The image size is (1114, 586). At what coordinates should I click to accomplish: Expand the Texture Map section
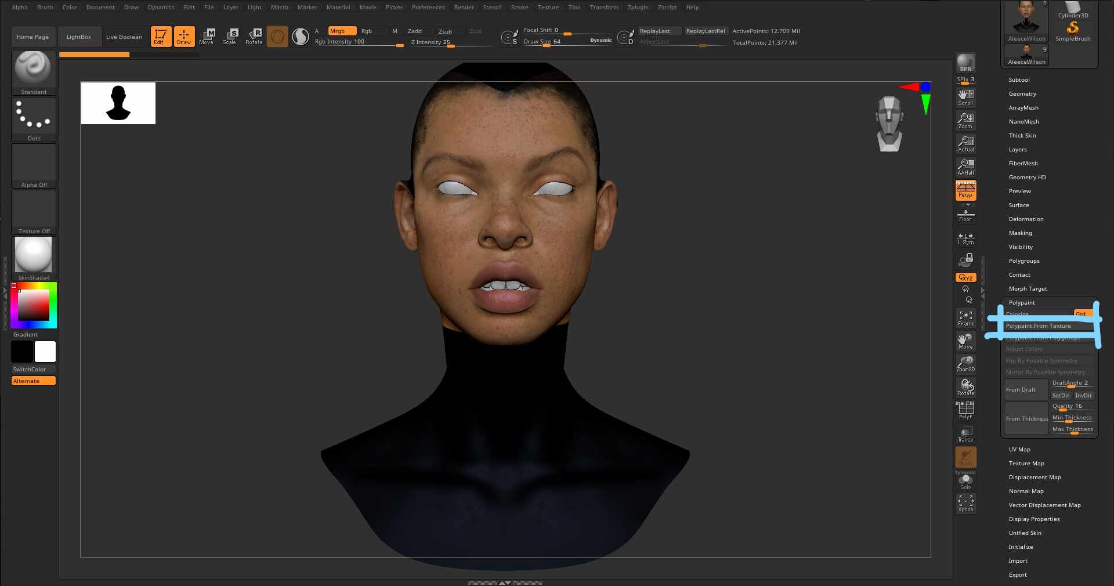tap(1026, 464)
